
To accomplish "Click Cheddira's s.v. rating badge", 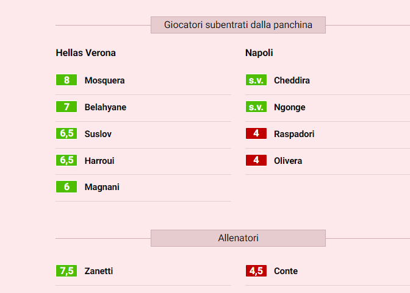I will pyautogui.click(x=256, y=80).
